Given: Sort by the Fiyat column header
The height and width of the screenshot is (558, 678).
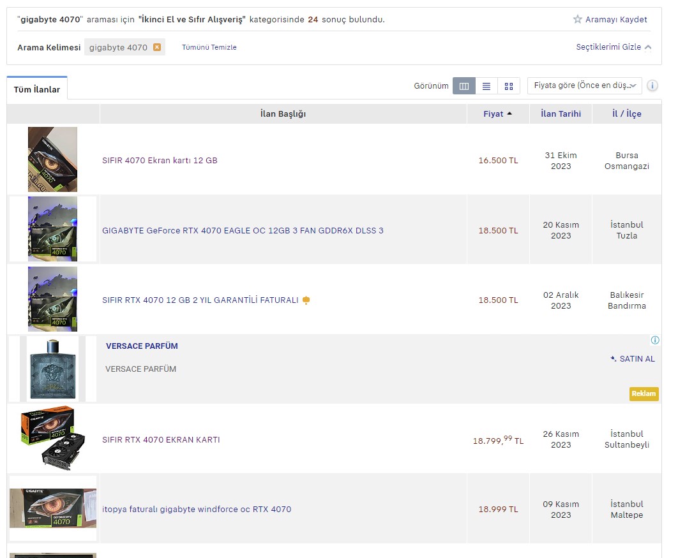Looking at the screenshot, I should point(498,114).
